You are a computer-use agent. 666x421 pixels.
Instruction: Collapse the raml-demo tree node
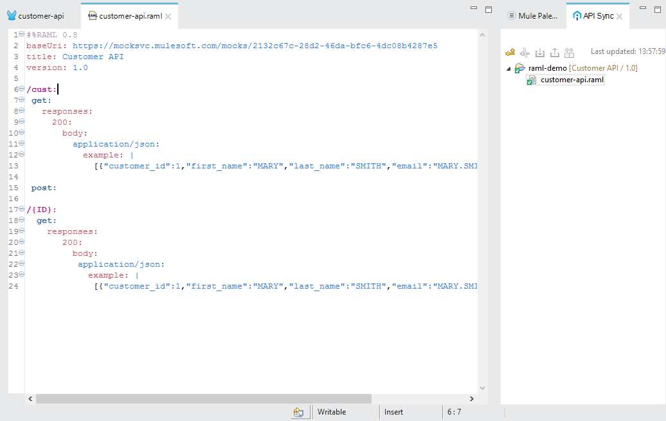(x=509, y=69)
